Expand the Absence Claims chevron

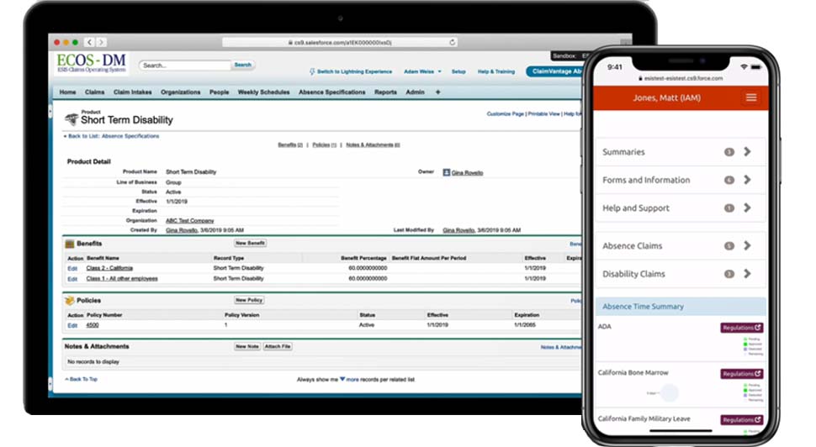747,246
